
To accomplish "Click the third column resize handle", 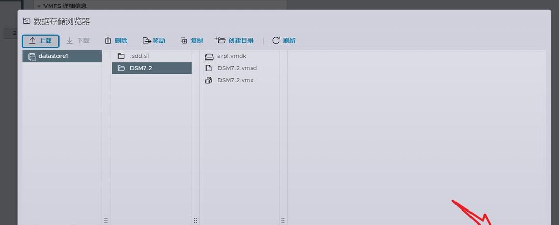I will point(283,220).
